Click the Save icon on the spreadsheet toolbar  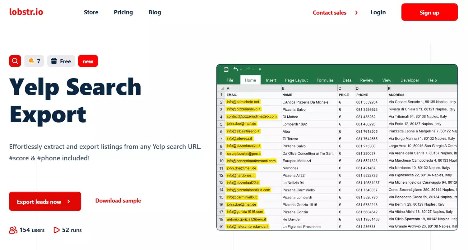click(x=226, y=69)
